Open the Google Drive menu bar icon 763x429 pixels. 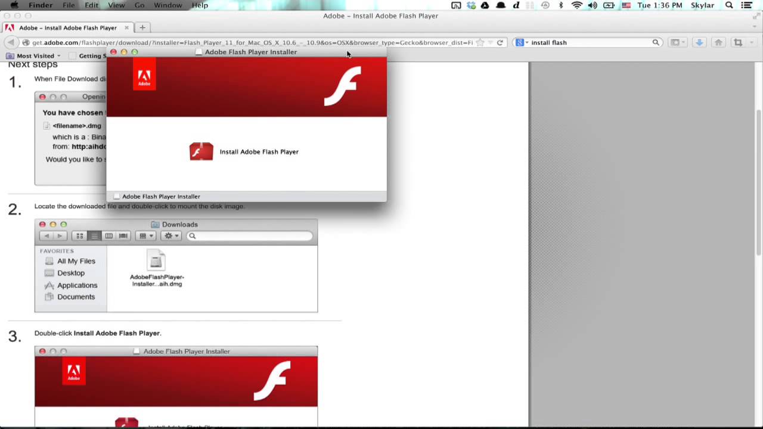click(x=485, y=5)
